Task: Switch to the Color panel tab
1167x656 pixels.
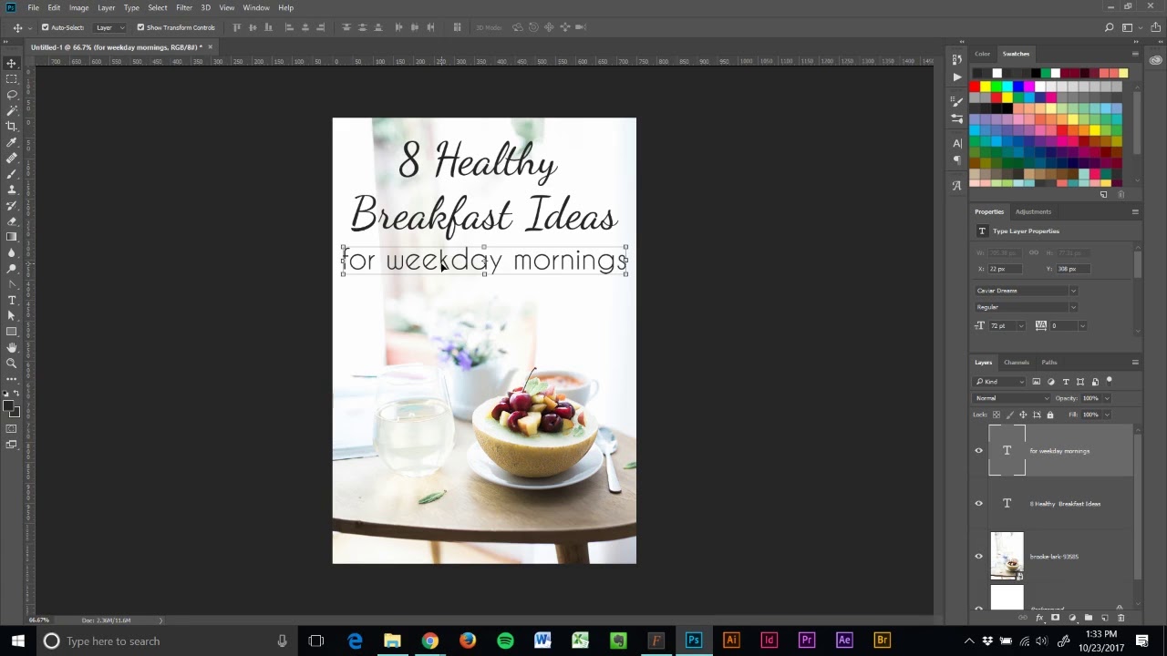Action: [982, 54]
